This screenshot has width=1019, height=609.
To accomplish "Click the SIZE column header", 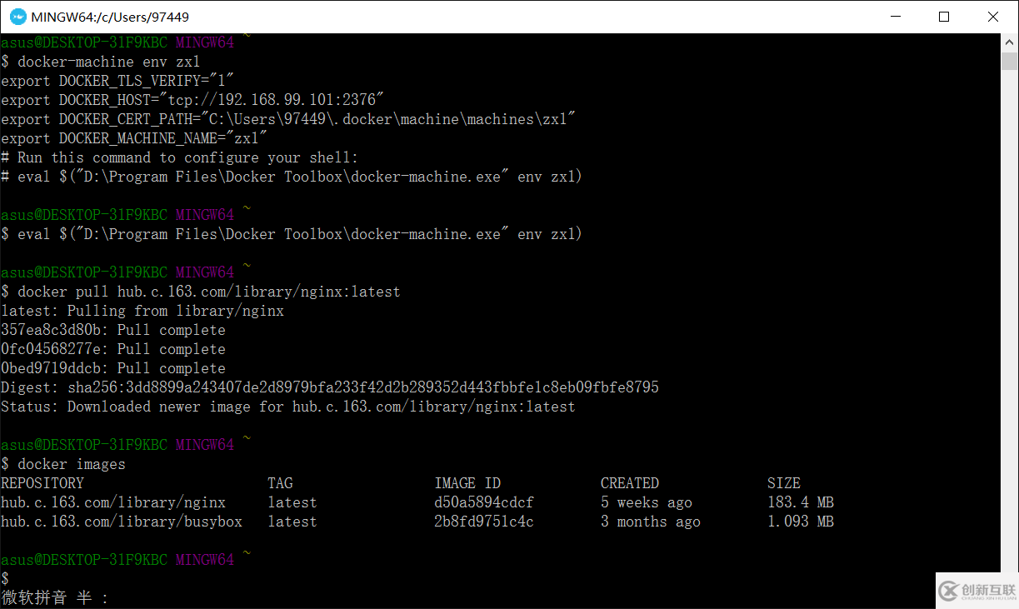I will click(x=784, y=483).
